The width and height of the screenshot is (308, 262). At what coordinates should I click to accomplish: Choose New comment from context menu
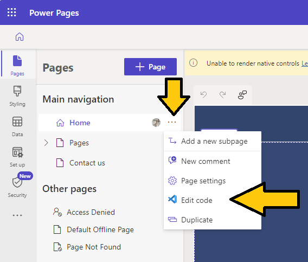coord(213,161)
